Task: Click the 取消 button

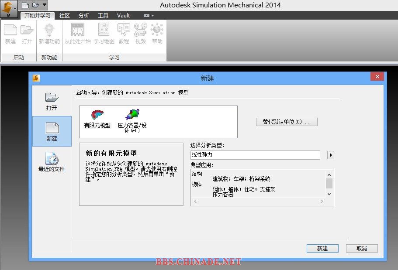Action: coord(362,249)
